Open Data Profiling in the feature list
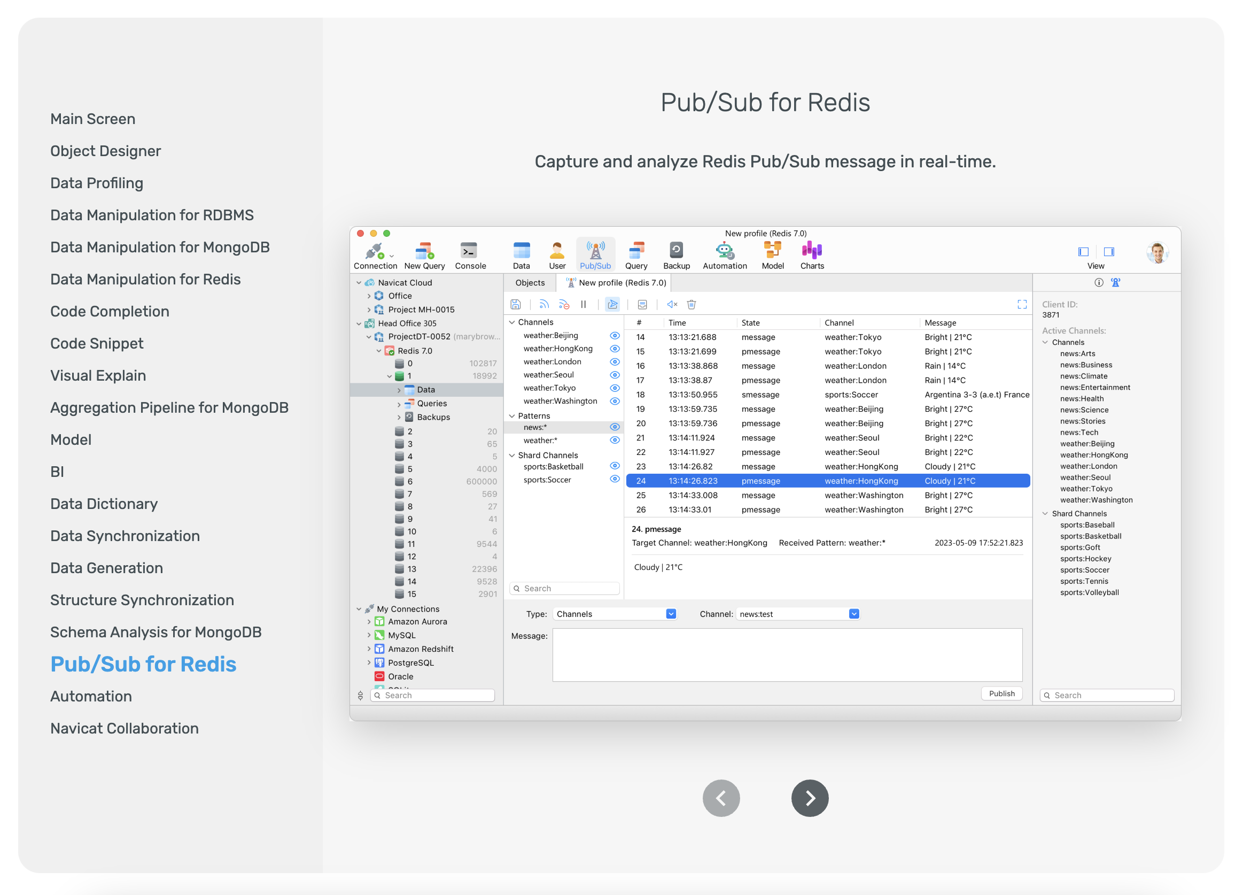This screenshot has height=895, width=1243. tap(97, 183)
